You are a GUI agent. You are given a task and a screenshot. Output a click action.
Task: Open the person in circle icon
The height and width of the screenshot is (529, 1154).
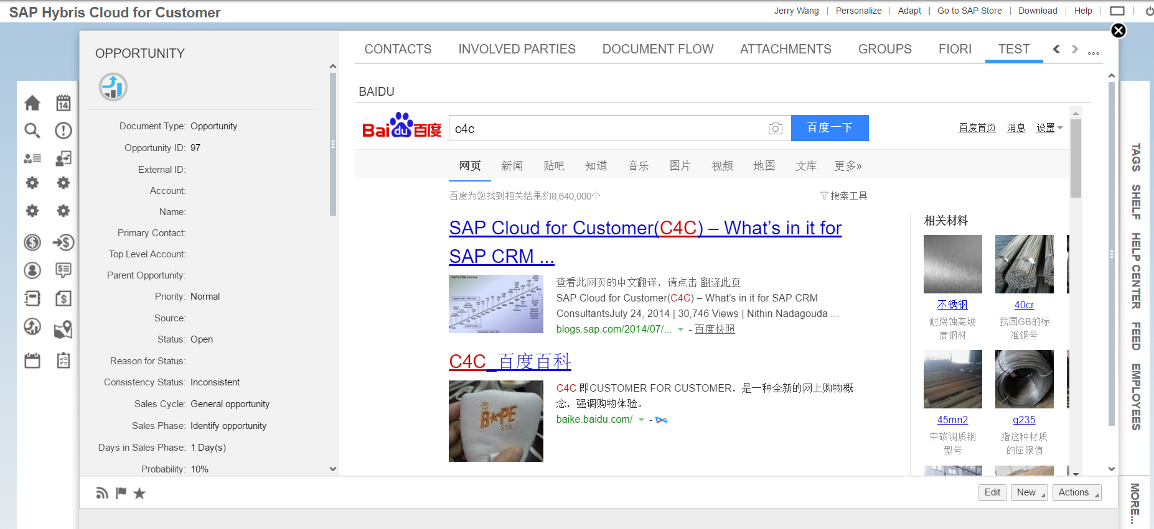pyautogui.click(x=32, y=270)
